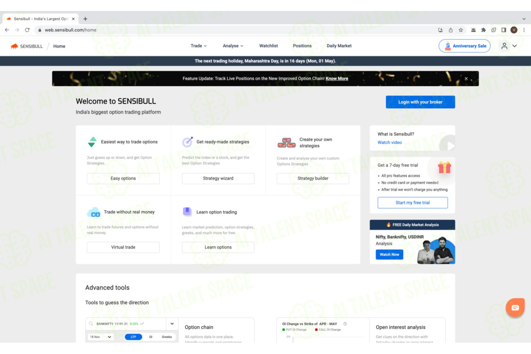Viewport: 531px width, 354px height.
Task: Click the Sensibull logo in header
Action: tap(27, 46)
